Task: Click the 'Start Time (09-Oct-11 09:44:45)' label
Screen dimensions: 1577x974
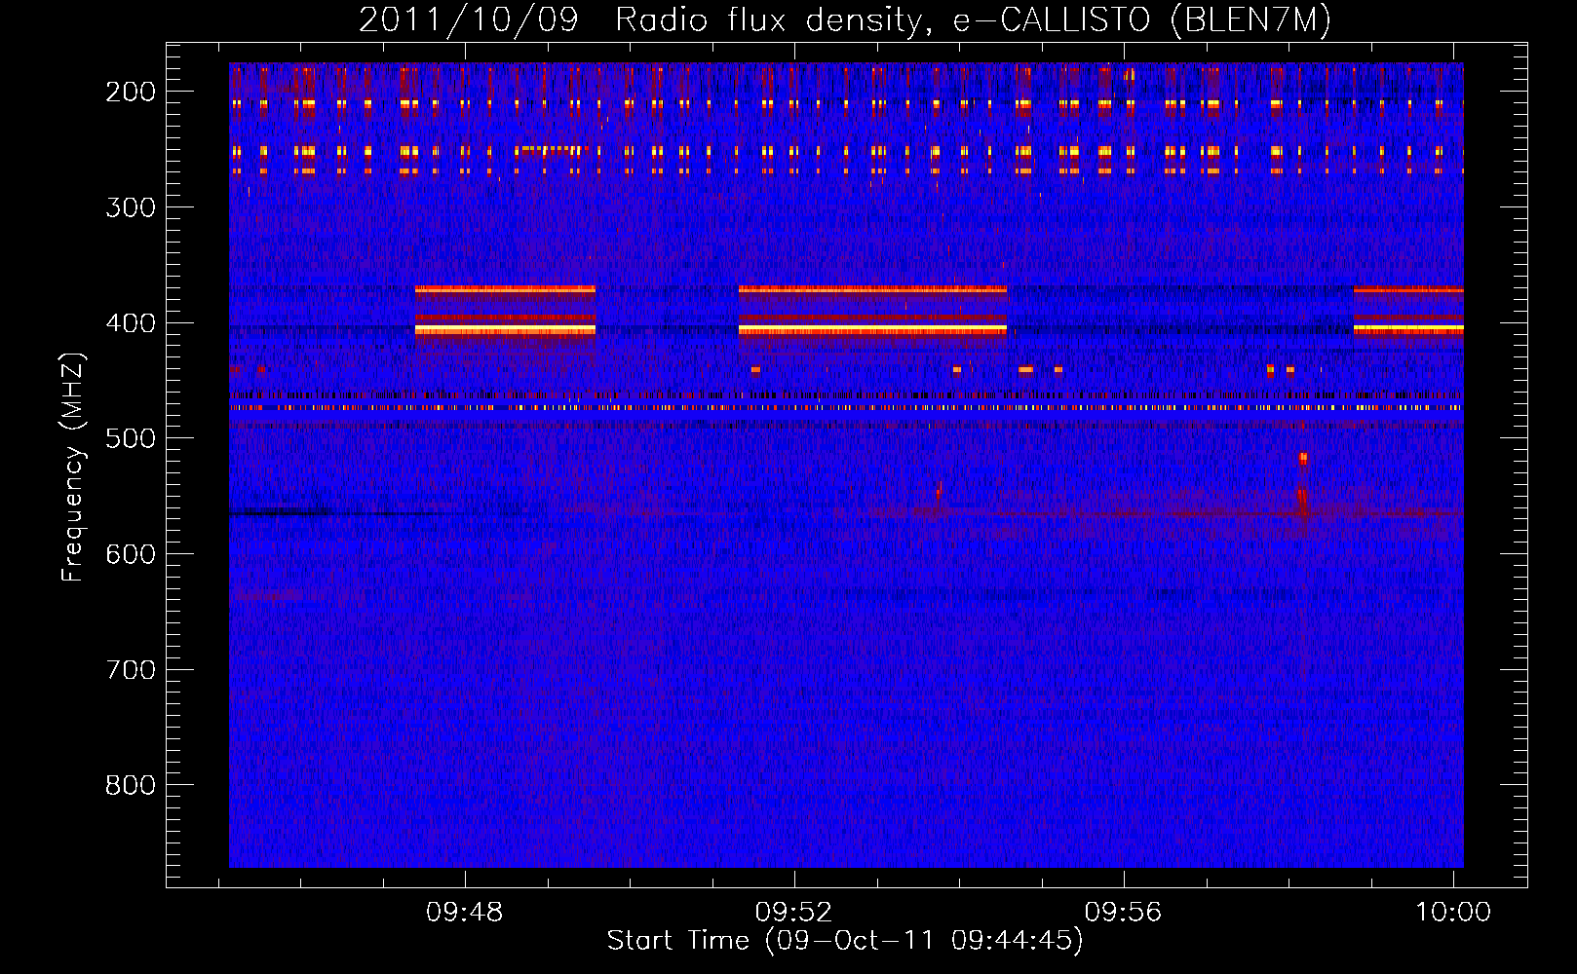Action: point(845,941)
